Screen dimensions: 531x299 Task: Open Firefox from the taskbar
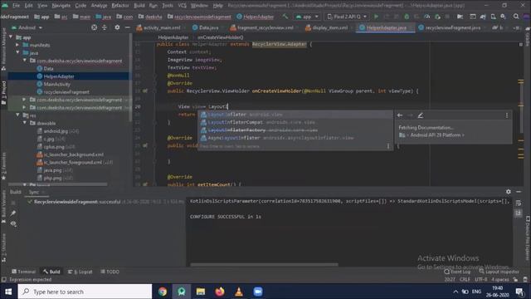[x=219, y=292]
